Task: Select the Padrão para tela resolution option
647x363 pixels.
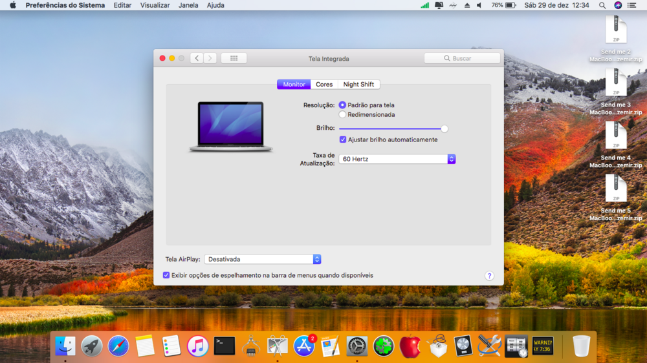Action: (342, 105)
